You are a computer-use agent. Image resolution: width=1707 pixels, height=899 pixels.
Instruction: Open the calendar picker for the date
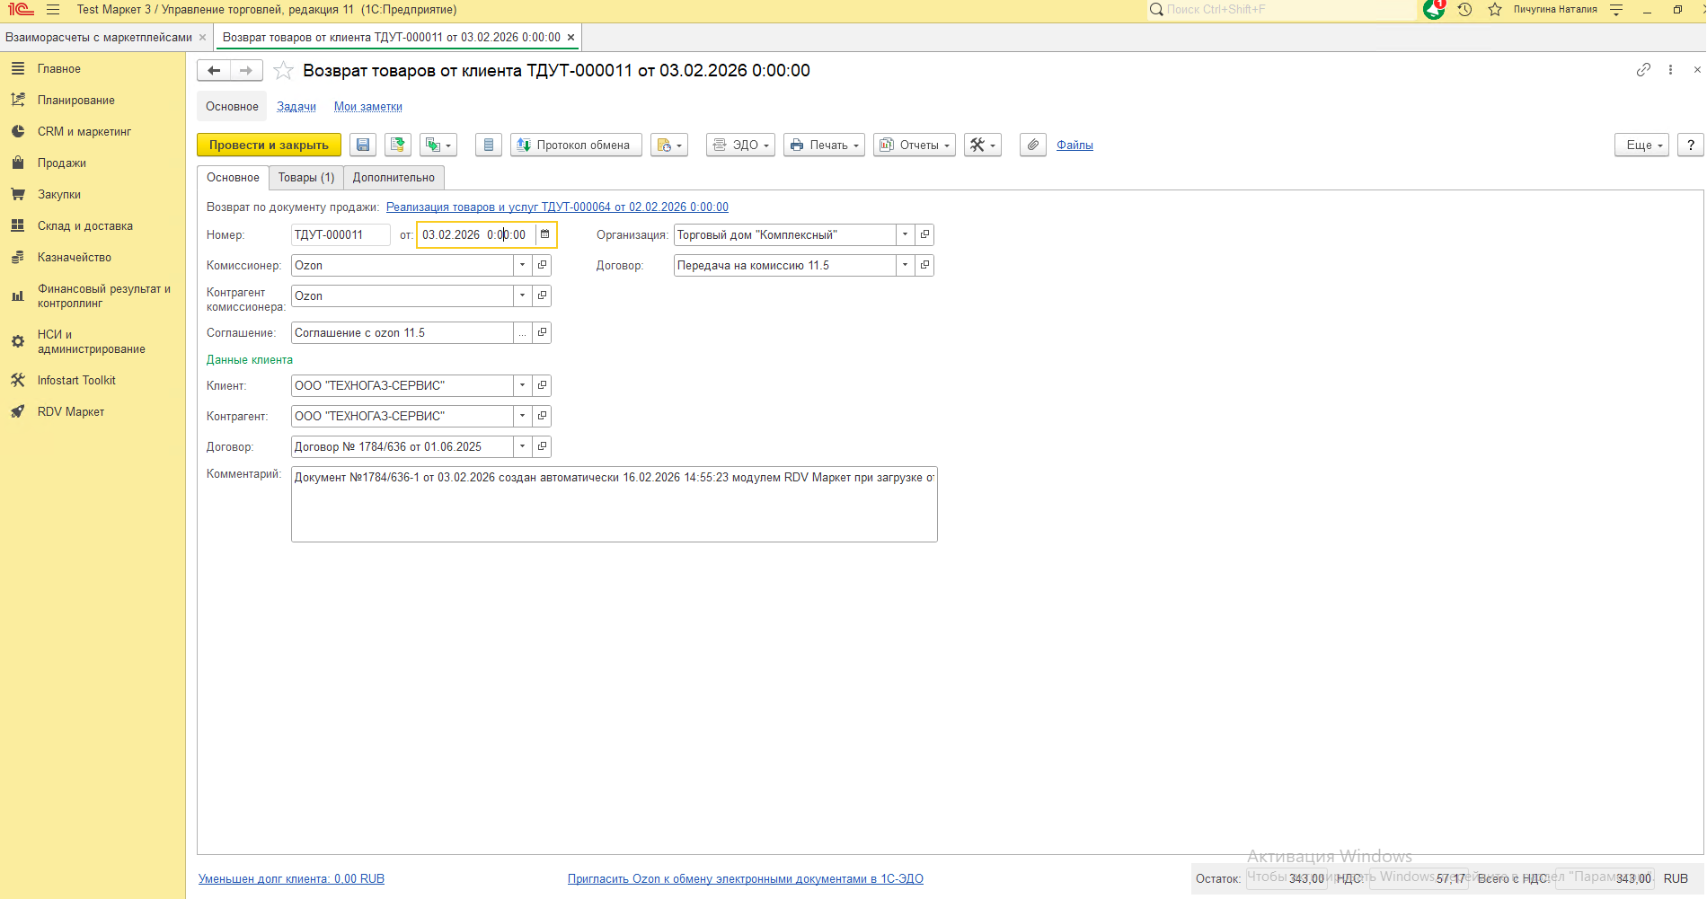544,235
